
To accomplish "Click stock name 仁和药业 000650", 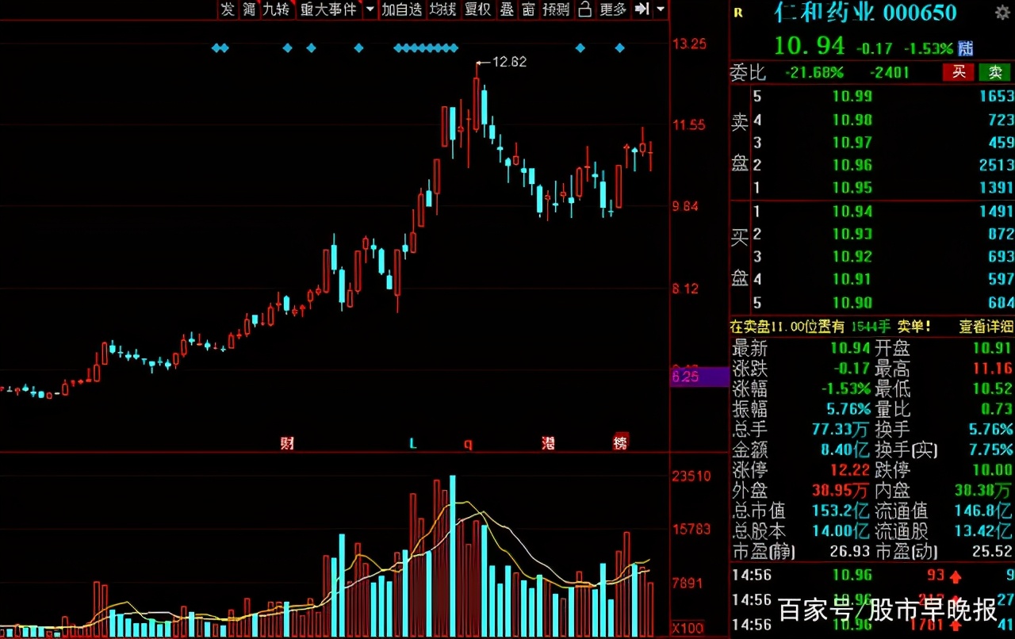I will (x=865, y=13).
